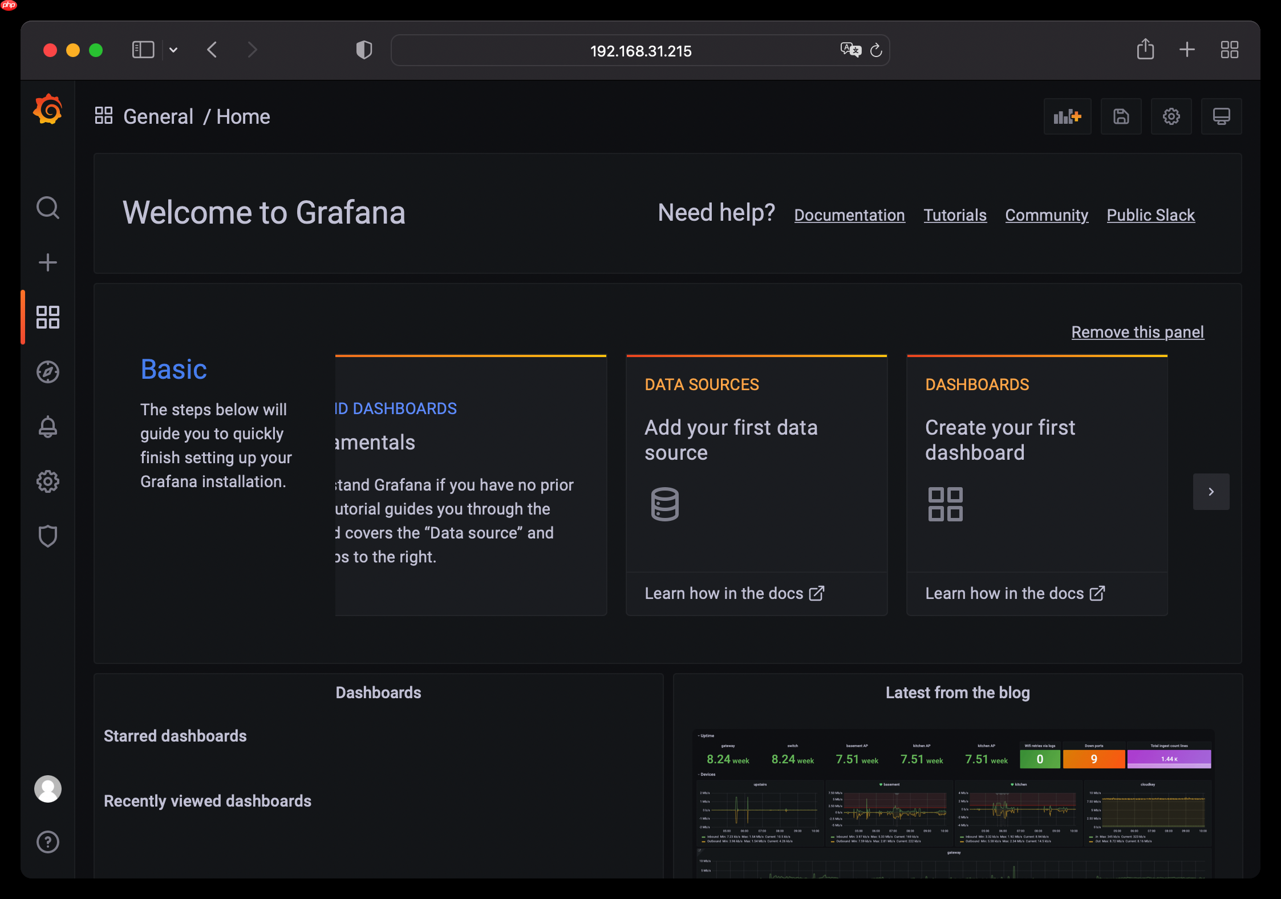This screenshot has height=899, width=1281.
Task: Click the Save dashboard disk icon
Action: pos(1121,116)
